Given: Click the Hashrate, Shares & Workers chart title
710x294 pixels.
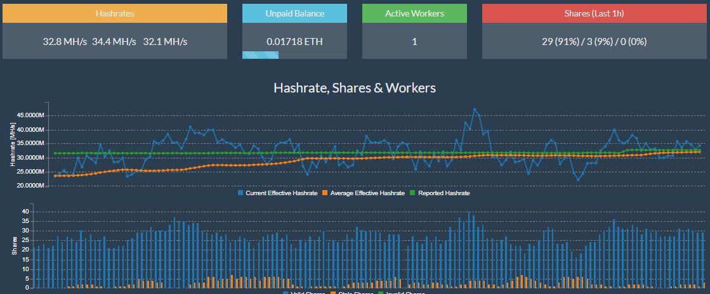Looking at the screenshot, I should tap(355, 88).
